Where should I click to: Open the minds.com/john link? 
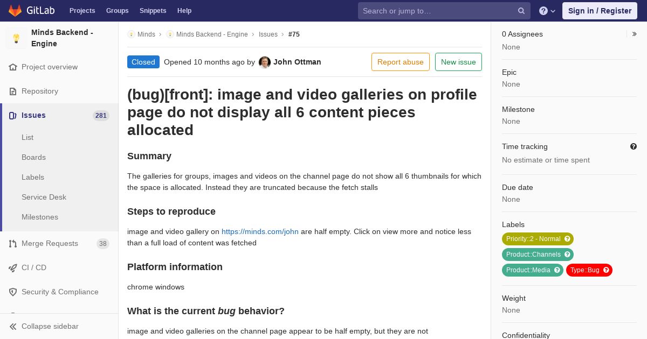[260, 232]
